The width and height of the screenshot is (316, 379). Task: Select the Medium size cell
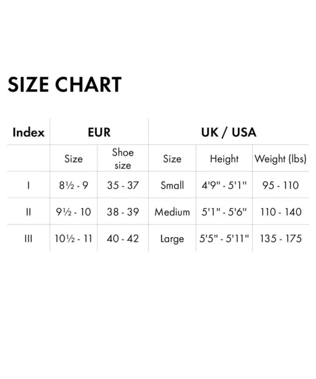coord(172,212)
